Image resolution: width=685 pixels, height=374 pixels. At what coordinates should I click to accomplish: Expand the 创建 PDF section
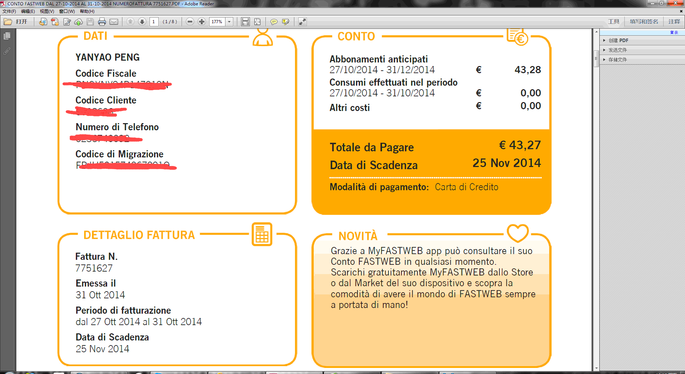642,40
